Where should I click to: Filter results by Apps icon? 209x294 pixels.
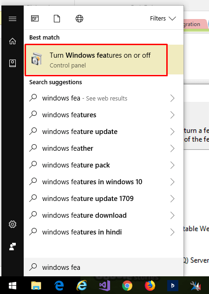[x=35, y=19]
